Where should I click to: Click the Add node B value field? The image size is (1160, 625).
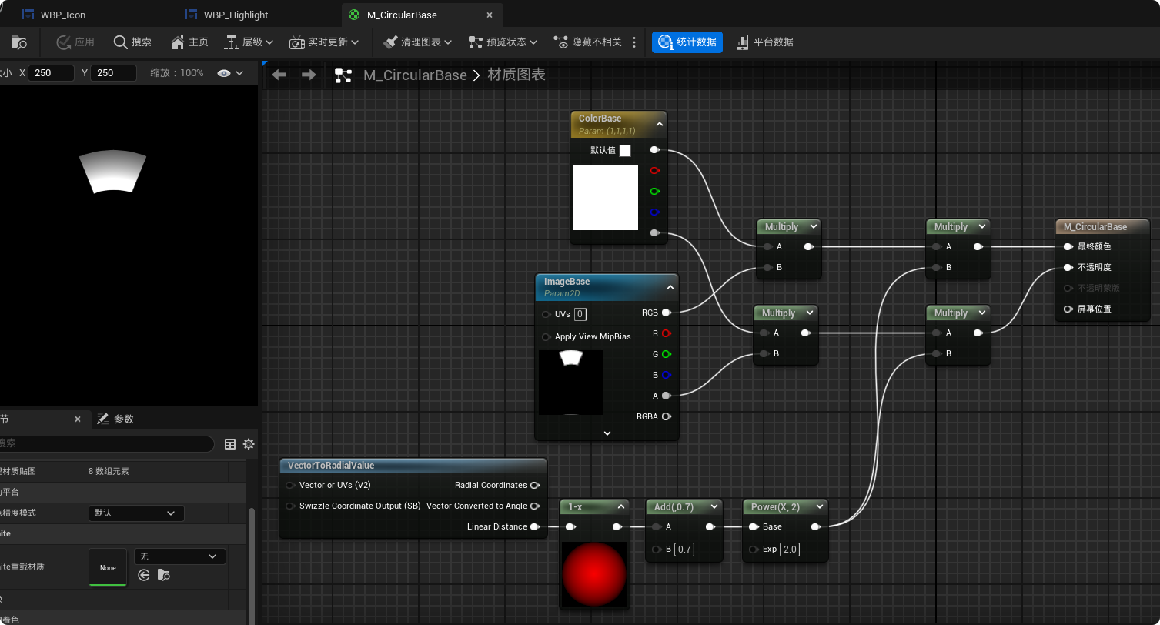(x=684, y=550)
